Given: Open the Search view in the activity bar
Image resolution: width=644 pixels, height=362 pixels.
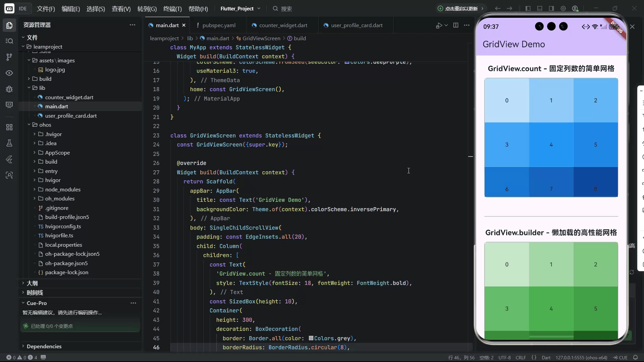Looking at the screenshot, I should tap(9, 41).
